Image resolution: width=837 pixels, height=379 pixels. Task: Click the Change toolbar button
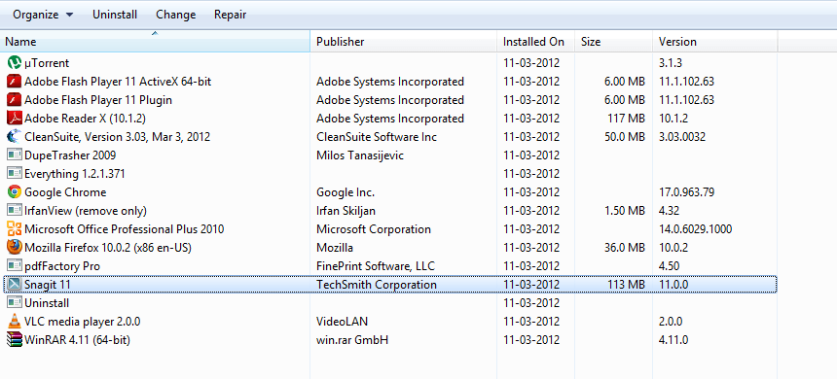point(175,15)
